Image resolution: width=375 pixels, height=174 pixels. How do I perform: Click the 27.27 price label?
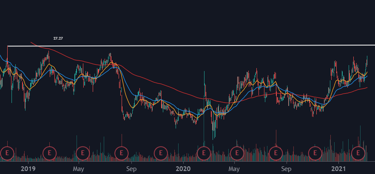click(58, 38)
